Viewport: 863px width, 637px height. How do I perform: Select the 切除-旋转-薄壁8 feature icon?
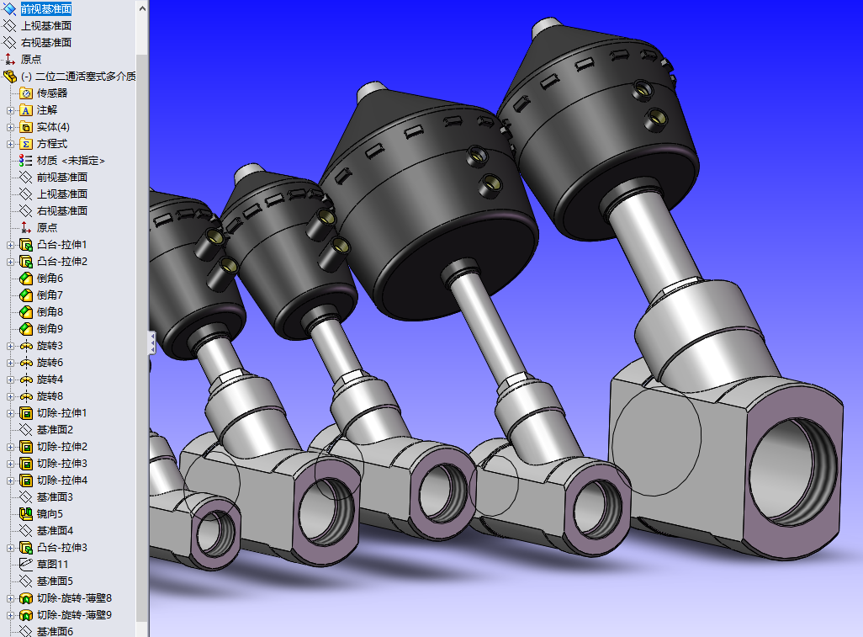pyautogui.click(x=26, y=598)
